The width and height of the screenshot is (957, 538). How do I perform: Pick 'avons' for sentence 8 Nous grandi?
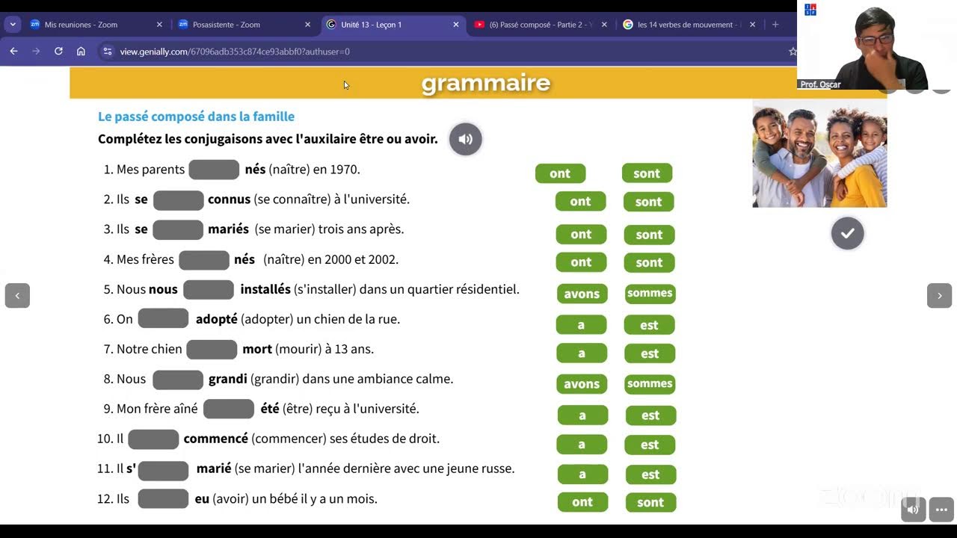click(582, 384)
